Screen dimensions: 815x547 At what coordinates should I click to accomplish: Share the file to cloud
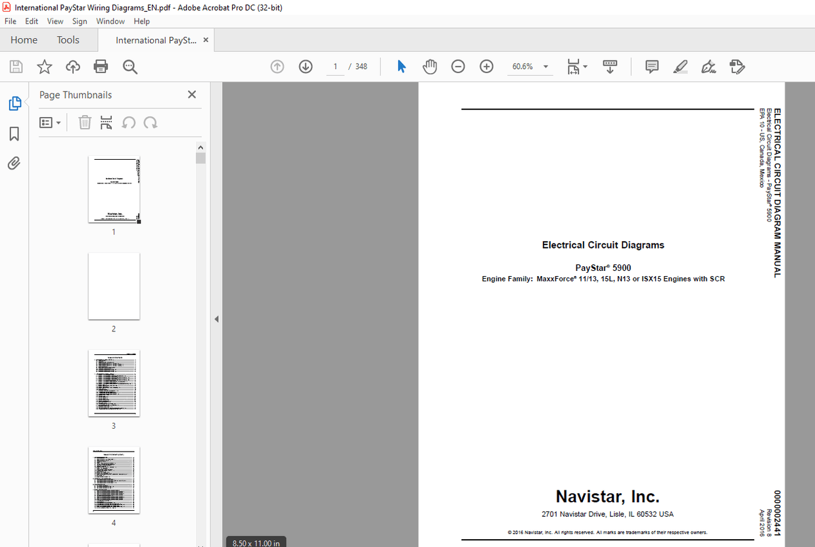(72, 66)
